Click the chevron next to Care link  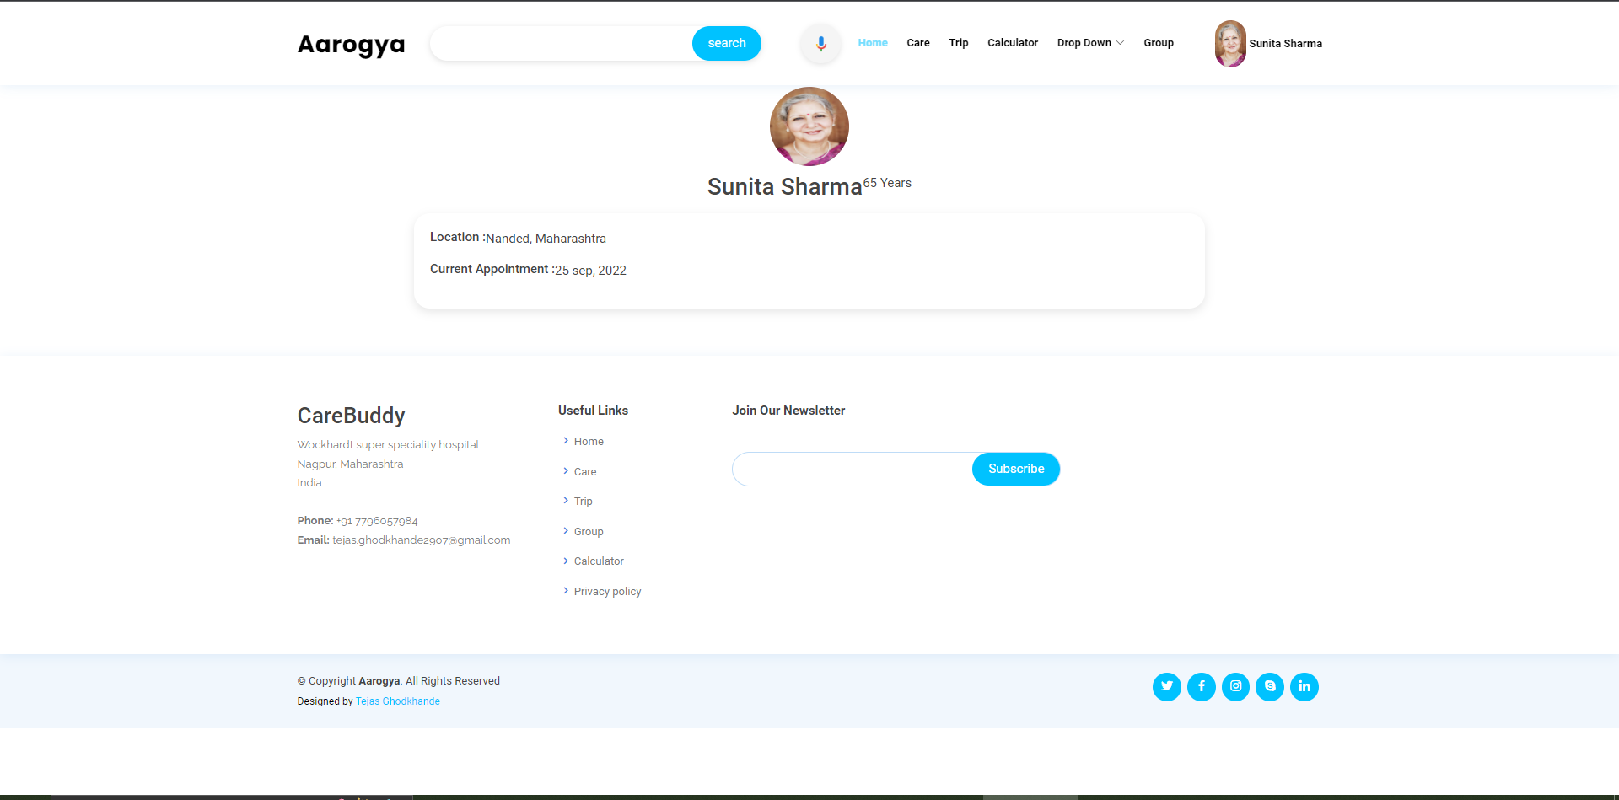point(565,471)
